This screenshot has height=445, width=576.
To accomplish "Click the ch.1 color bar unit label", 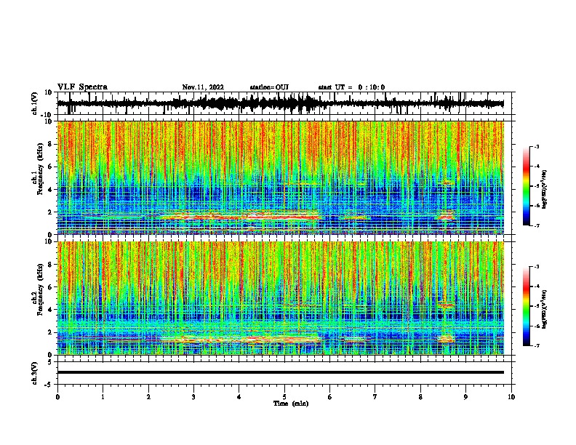I will [544, 189].
